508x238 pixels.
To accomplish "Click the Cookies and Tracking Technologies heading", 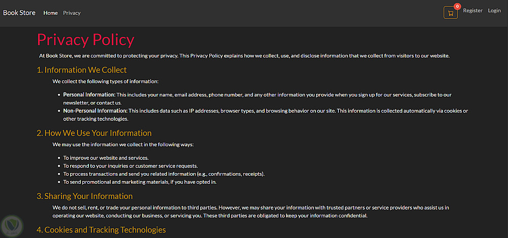I will (101, 230).
